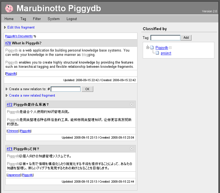Go to the System menu
Image resolution: width=220 pixels, height=193 pixels.
pos(54,19)
